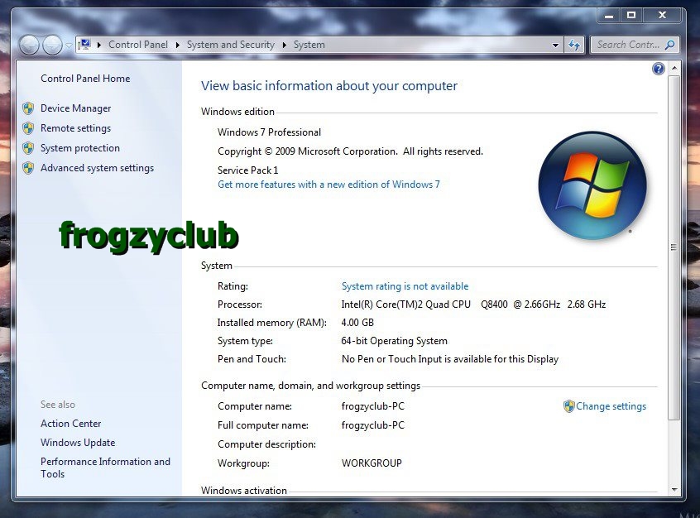Click the search magnifier icon

(x=669, y=45)
